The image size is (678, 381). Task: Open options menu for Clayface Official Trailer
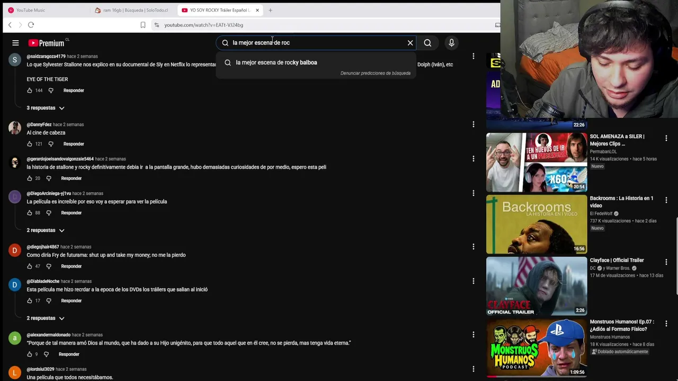[x=666, y=262]
